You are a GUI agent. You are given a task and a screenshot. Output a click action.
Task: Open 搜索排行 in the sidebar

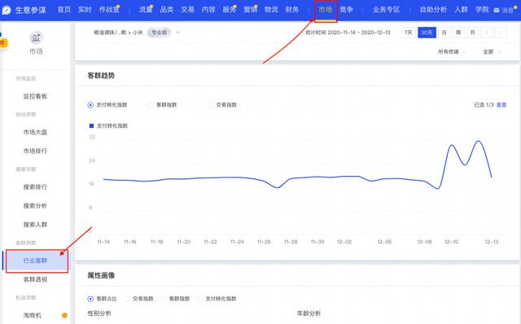[x=35, y=187]
